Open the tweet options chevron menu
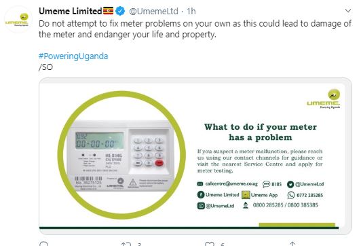Viewport: 361px width, 246px height. coord(348,11)
